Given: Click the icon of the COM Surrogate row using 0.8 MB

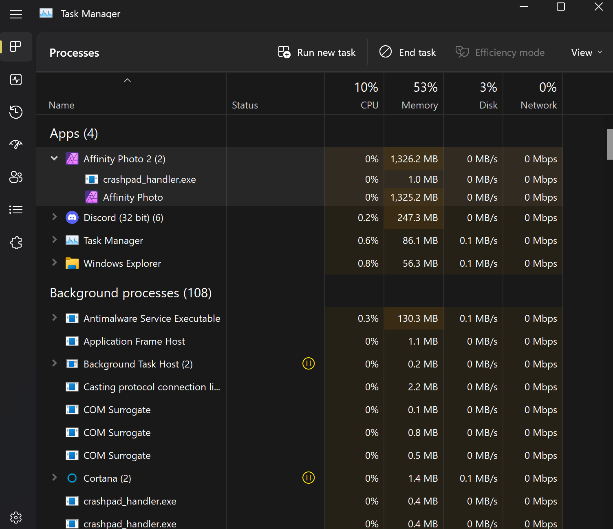Looking at the screenshot, I should click(x=72, y=432).
